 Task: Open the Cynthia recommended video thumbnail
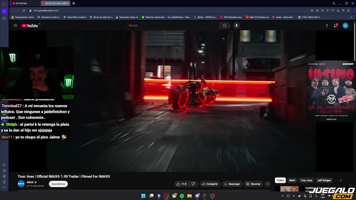pyautogui.click(x=289, y=189)
